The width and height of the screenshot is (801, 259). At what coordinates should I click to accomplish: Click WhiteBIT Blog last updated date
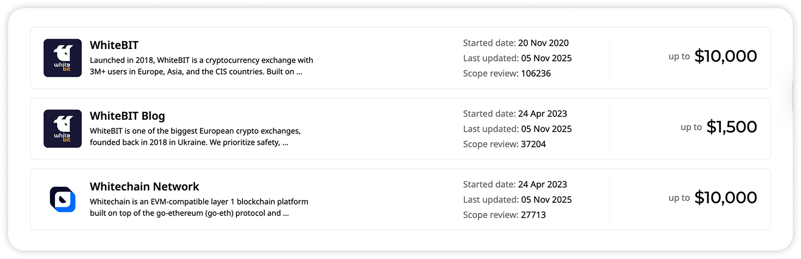[545, 129]
